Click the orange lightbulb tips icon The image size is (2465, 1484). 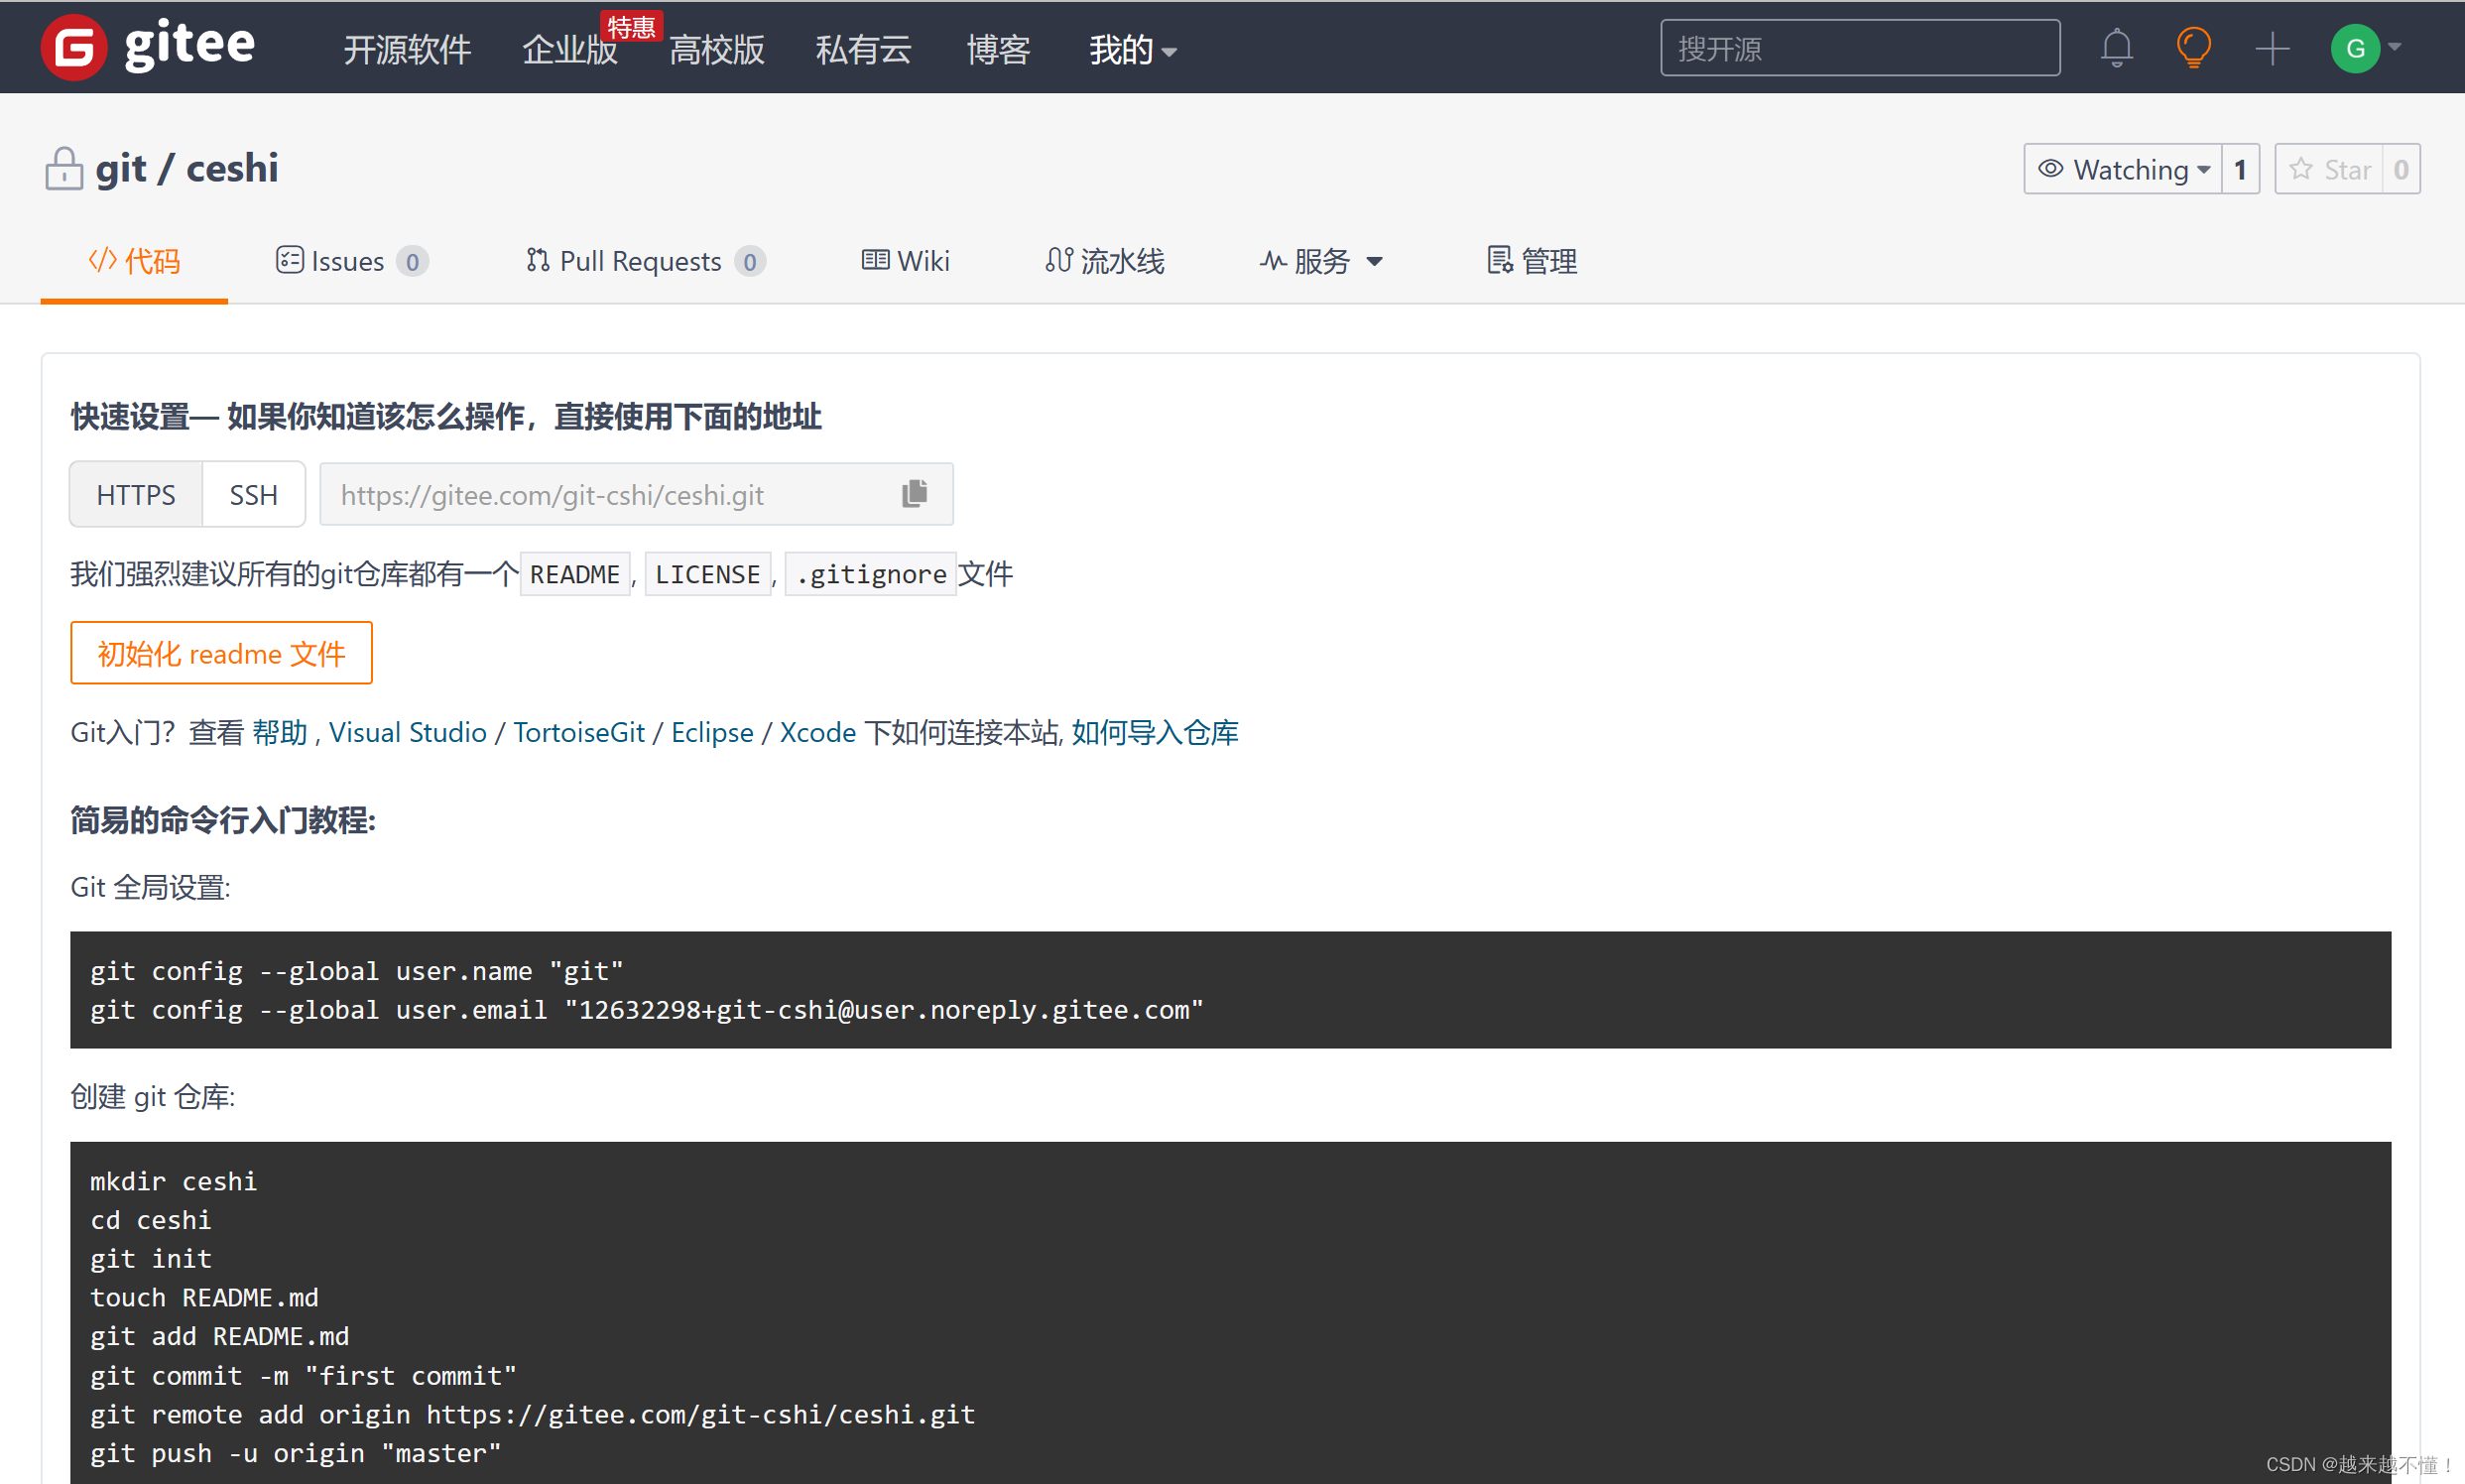[2193, 47]
